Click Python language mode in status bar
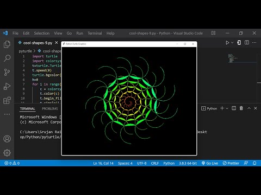 (x=169, y=163)
